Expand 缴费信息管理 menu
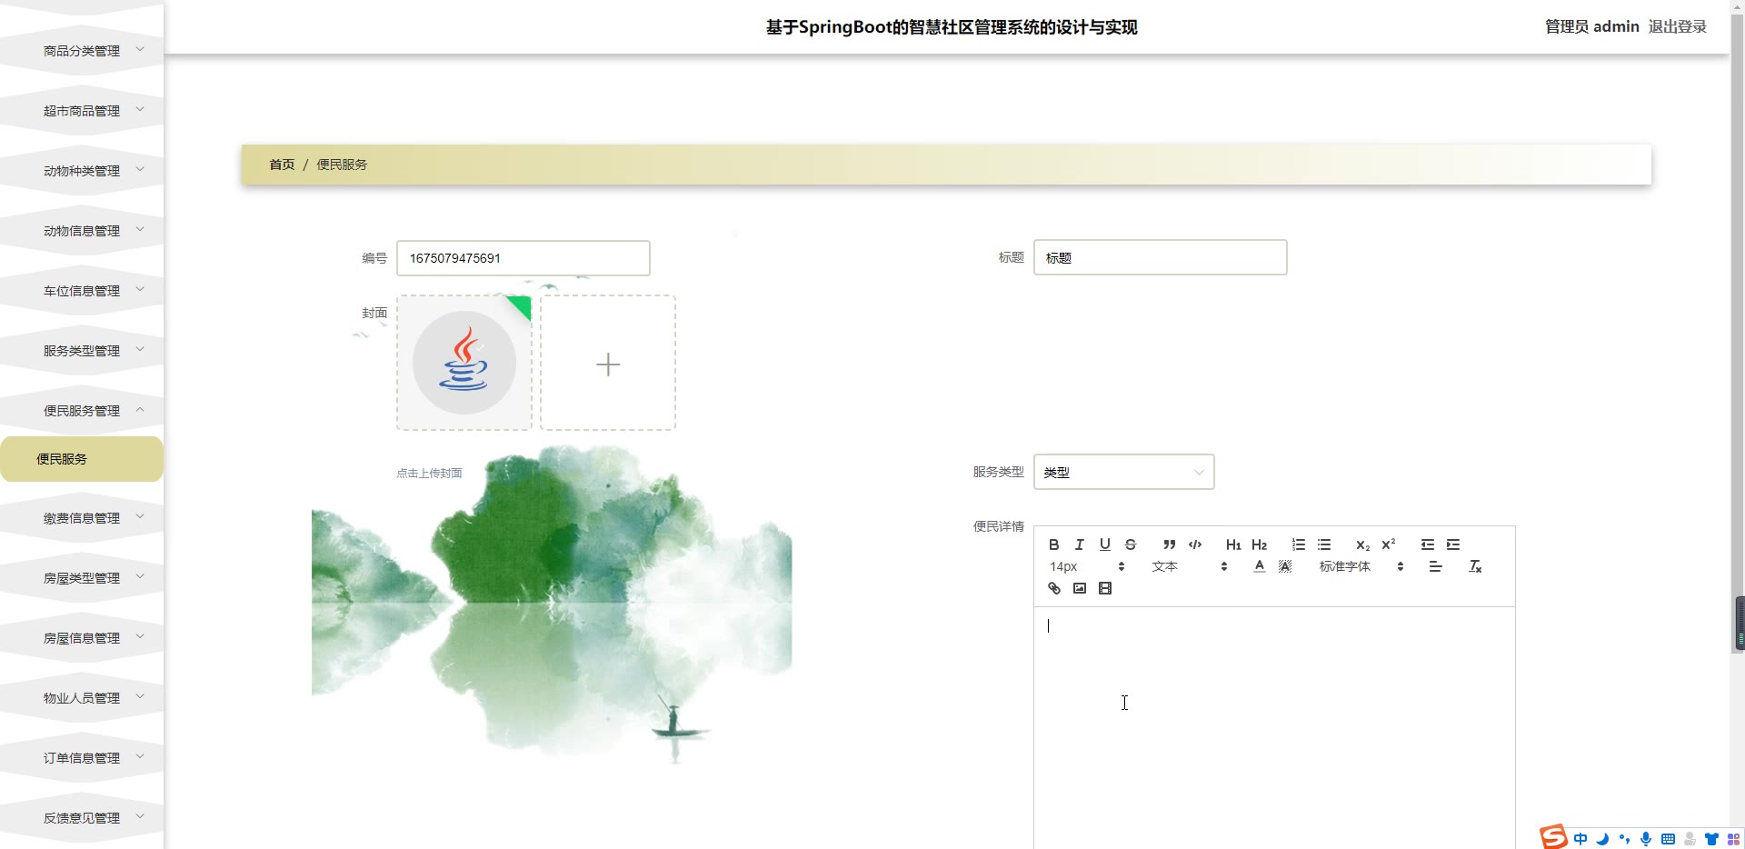This screenshot has height=849, width=1745. [x=82, y=518]
